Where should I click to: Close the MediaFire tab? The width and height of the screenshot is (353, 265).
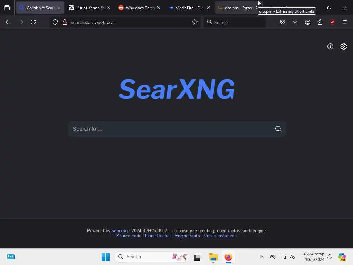click(x=208, y=8)
